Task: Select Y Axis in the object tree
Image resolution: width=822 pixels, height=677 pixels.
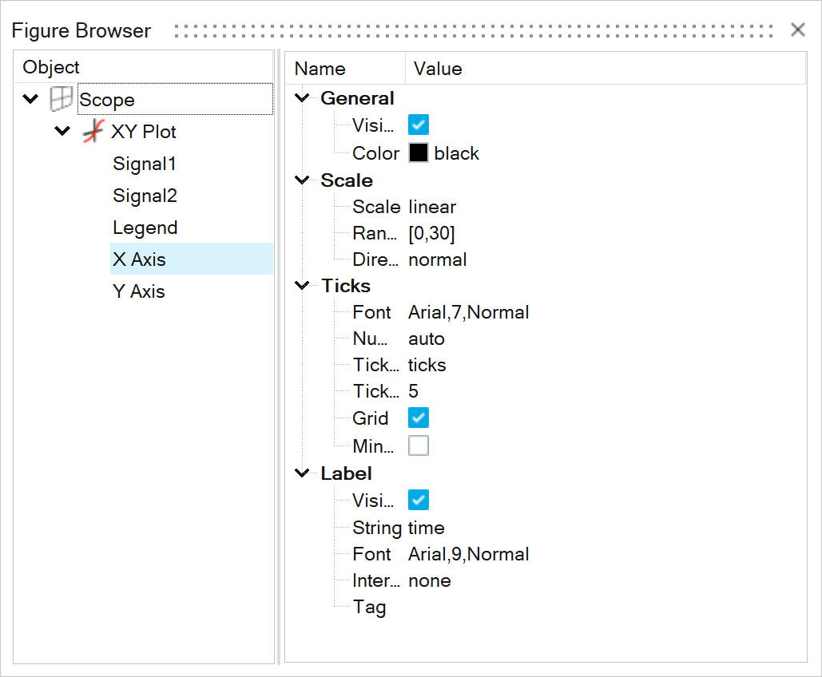Action: [139, 292]
